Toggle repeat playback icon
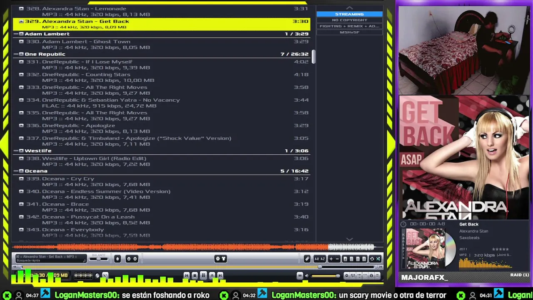Screen dimensions: 533x300 click(372, 259)
